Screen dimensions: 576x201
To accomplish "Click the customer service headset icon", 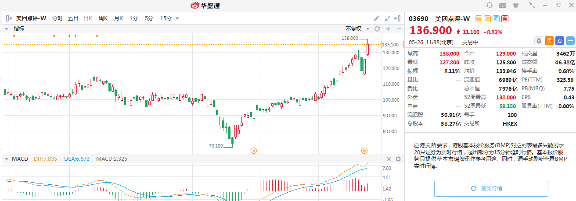I will [490, 6].
